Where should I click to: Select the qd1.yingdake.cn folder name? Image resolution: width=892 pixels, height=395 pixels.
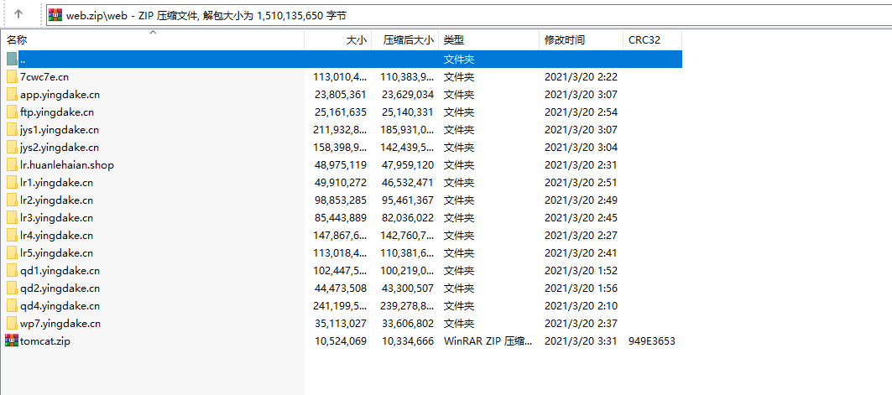click(x=60, y=271)
